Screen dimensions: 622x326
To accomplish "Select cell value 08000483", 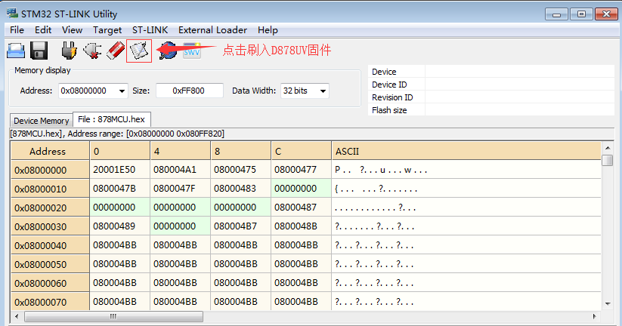I will pyautogui.click(x=241, y=189).
